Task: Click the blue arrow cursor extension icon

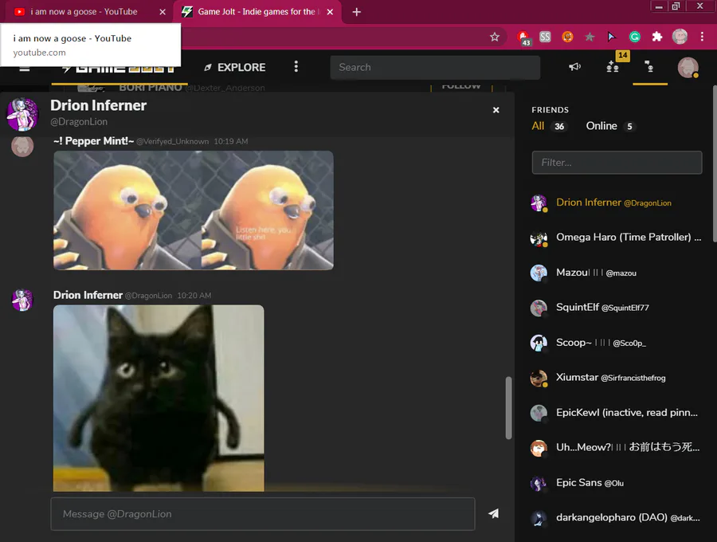Action: click(612, 37)
